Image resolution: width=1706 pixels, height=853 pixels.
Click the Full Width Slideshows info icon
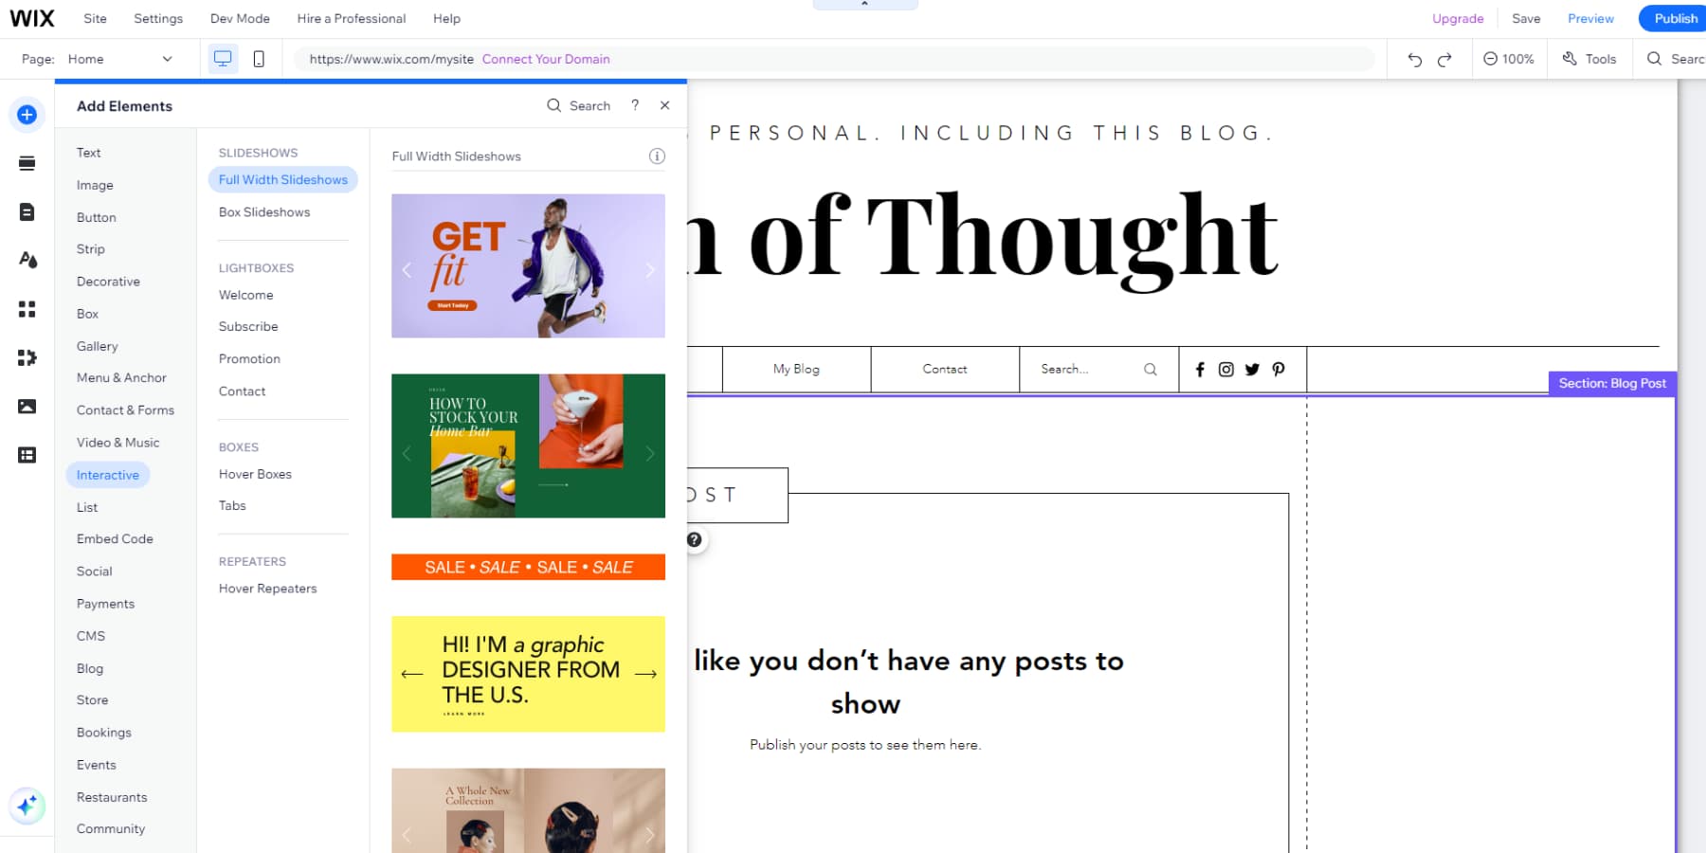657,155
